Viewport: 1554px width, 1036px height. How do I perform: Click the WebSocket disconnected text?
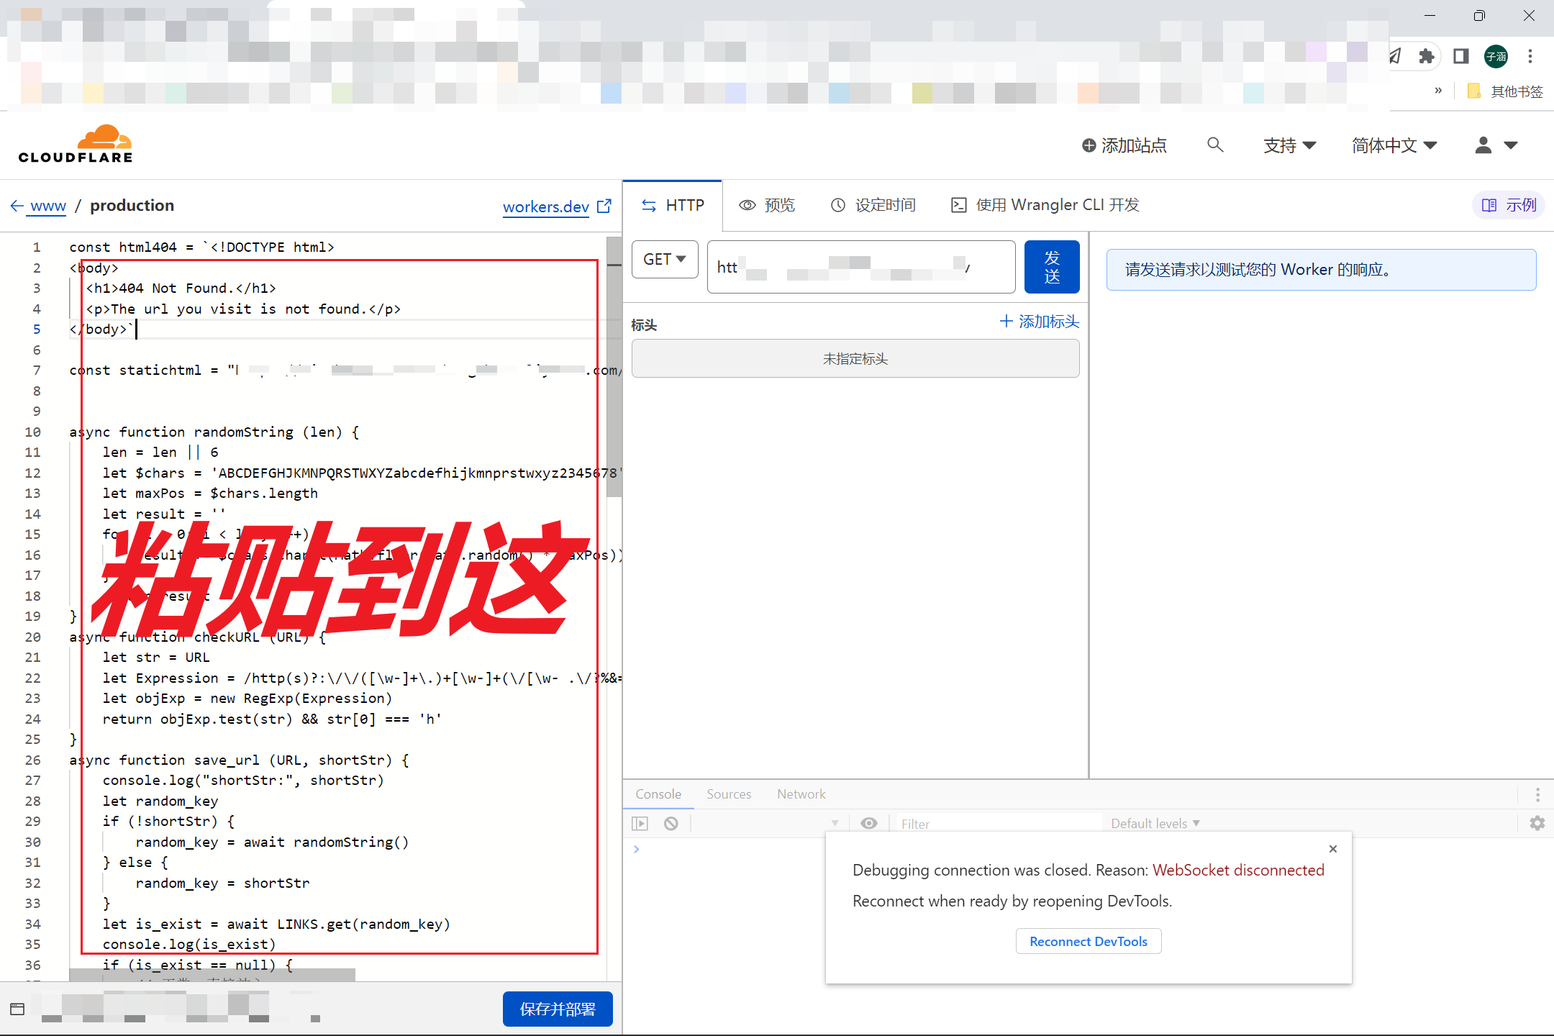[1238, 870]
